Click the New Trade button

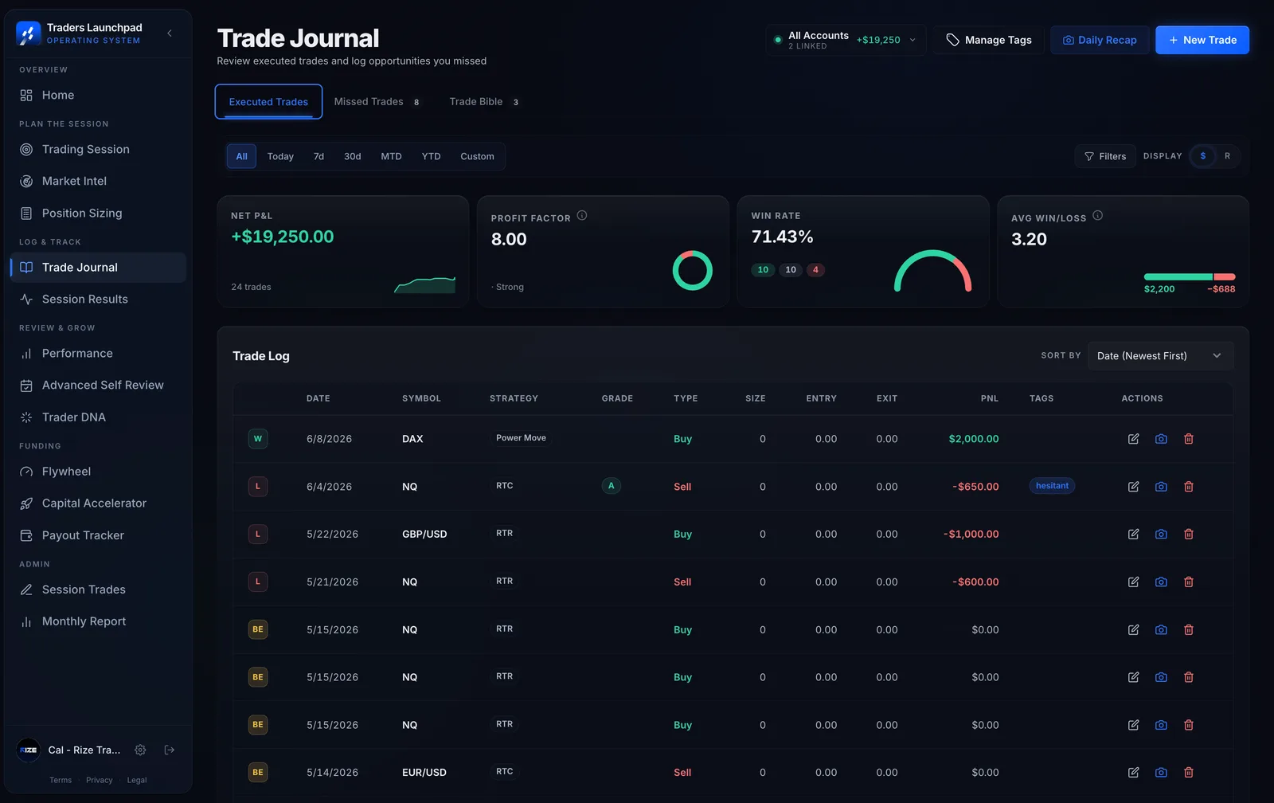coord(1202,40)
